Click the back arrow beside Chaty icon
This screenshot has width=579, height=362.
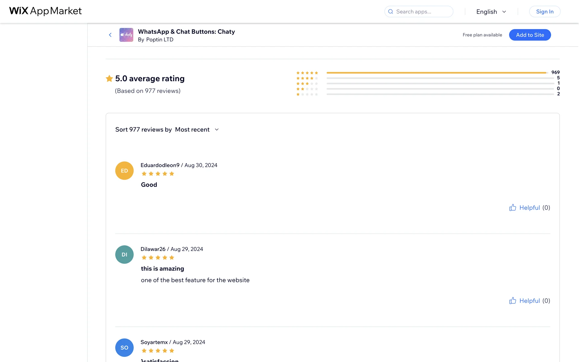pos(110,35)
